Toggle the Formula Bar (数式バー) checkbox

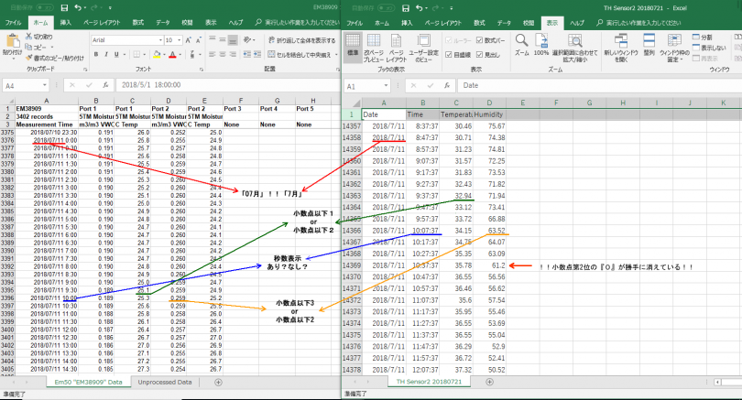click(479, 40)
